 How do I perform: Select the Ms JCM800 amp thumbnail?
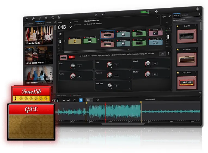click(x=187, y=83)
